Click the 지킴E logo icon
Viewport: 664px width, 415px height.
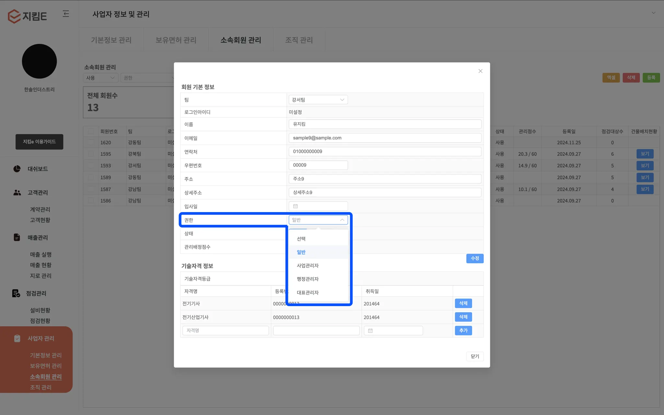[x=14, y=16]
